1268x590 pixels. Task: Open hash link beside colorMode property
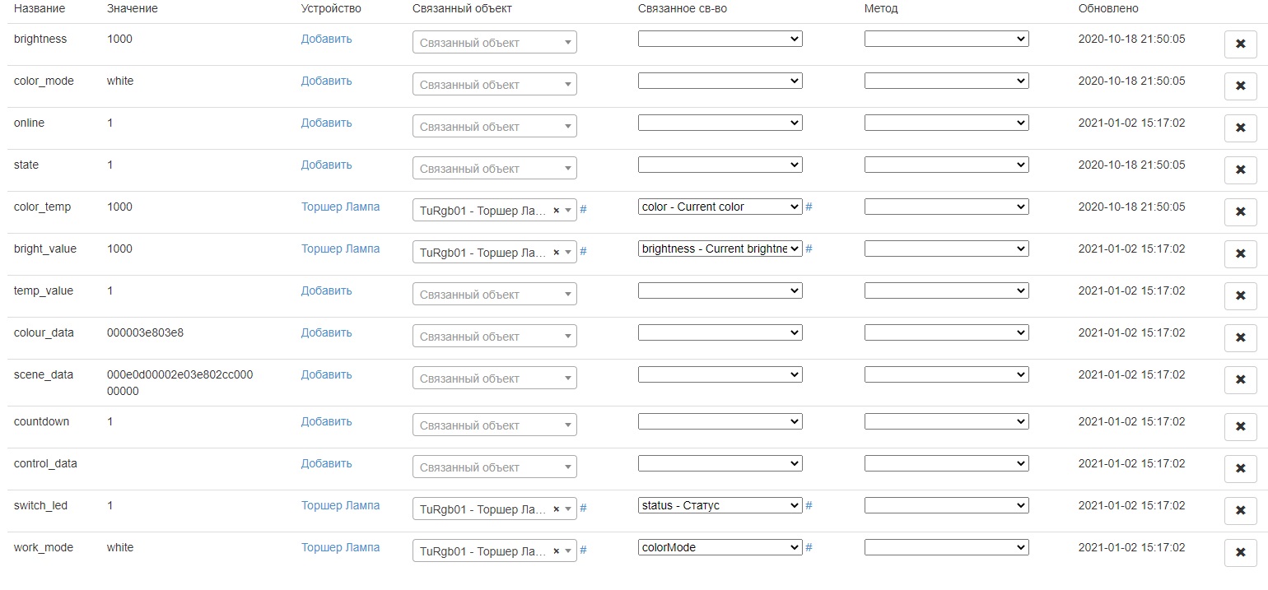pyautogui.click(x=809, y=547)
